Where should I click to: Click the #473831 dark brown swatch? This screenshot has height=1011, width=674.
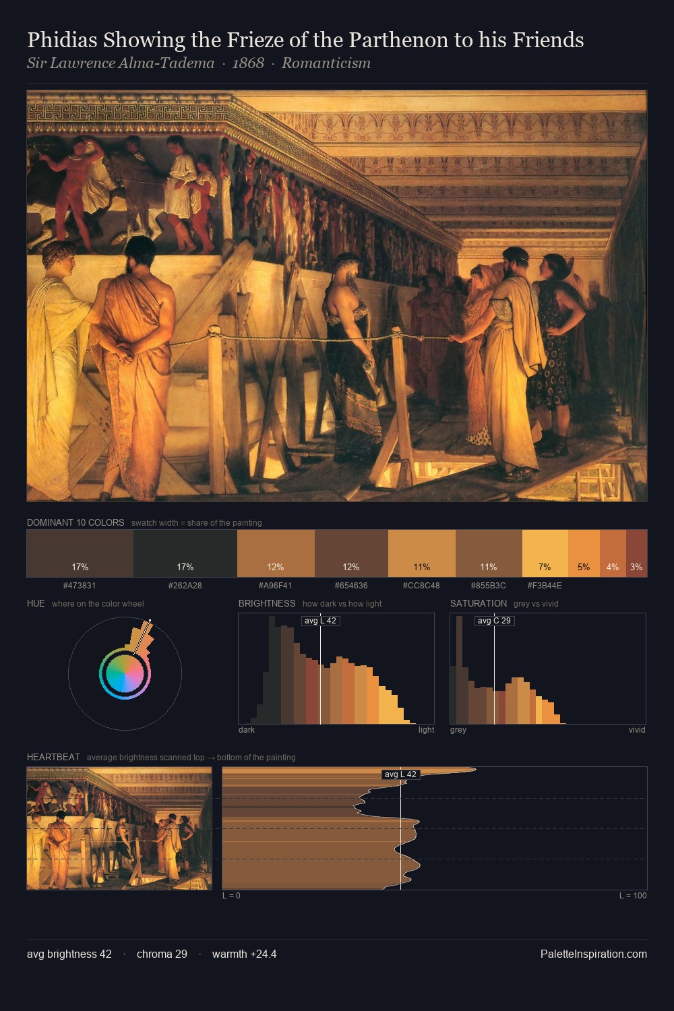tap(80, 553)
